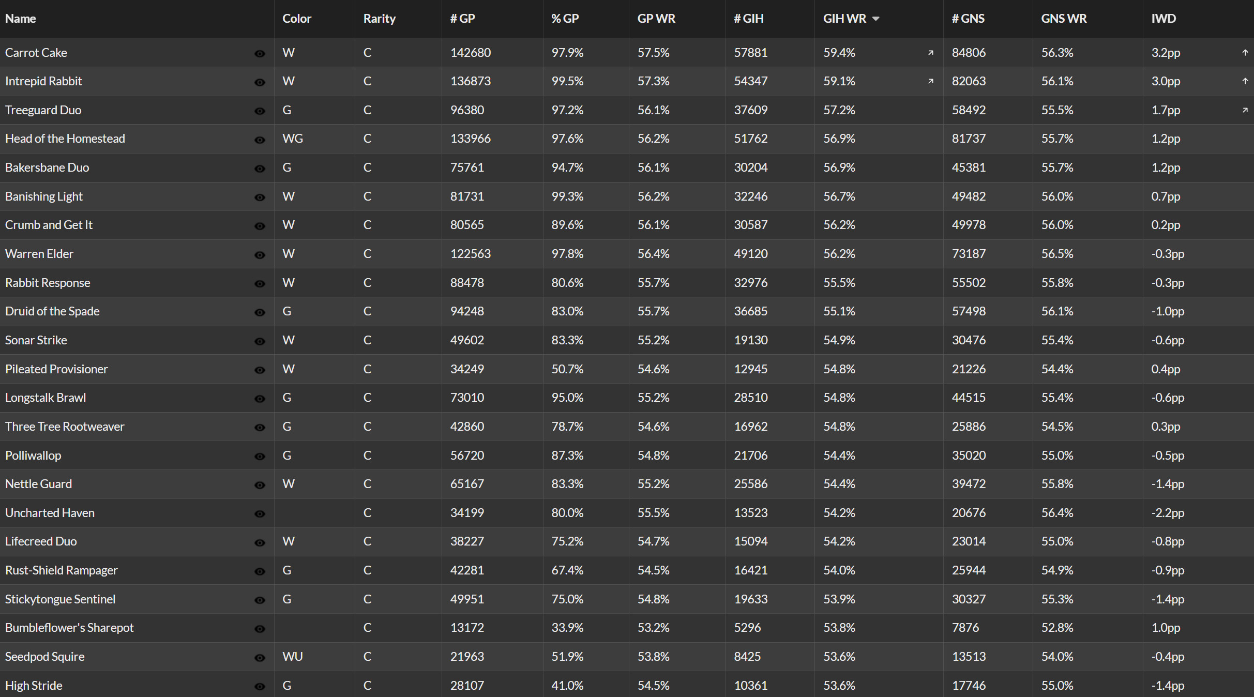This screenshot has height=697, width=1254.
Task: Sort by the Color column header
Action: pos(297,19)
